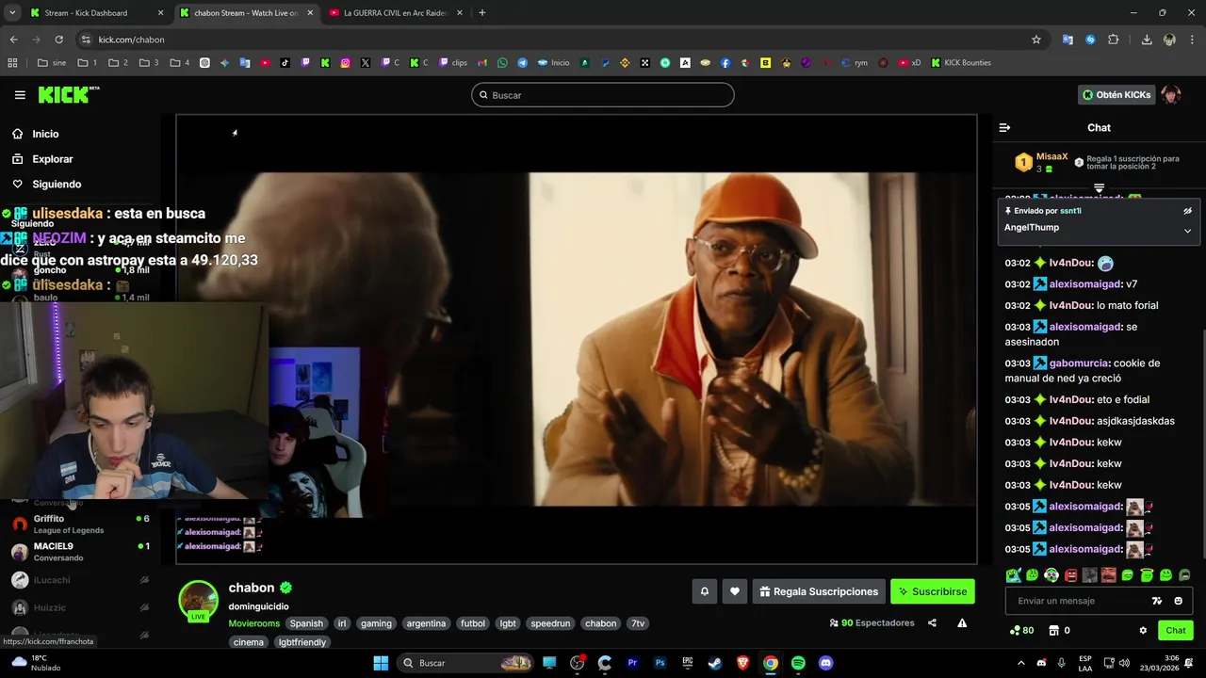
Task: Select the lgbtfriendly tag
Action: pos(301,642)
